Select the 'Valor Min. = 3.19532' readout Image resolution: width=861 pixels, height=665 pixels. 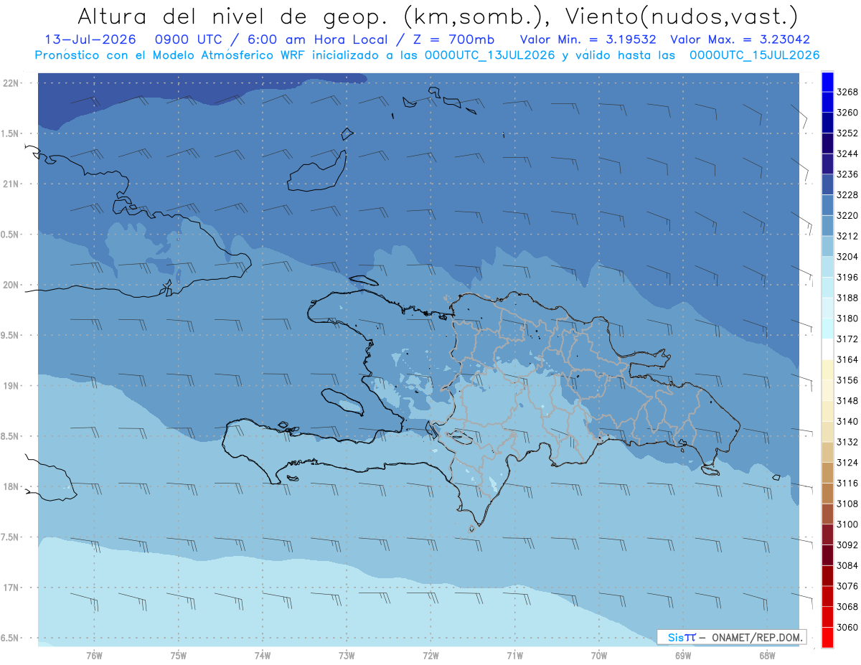(x=588, y=39)
